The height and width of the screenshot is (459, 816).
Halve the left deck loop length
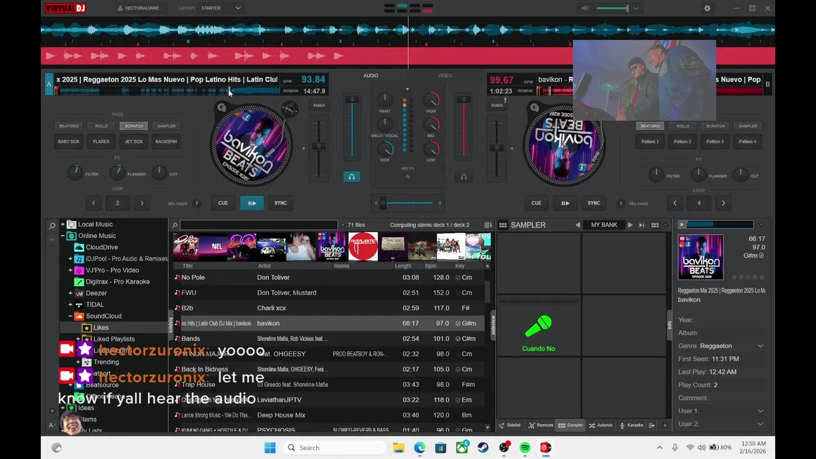tap(93, 203)
